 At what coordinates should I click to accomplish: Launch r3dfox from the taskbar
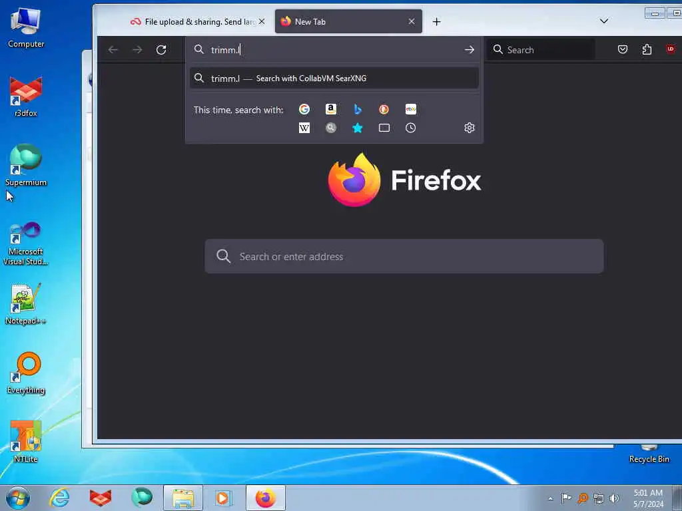pos(101,498)
